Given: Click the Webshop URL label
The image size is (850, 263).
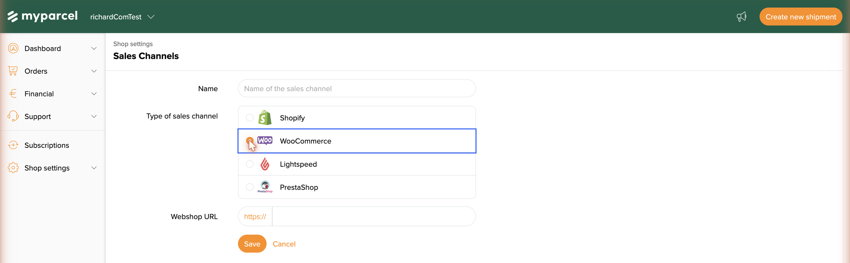Looking at the screenshot, I should coord(194,216).
